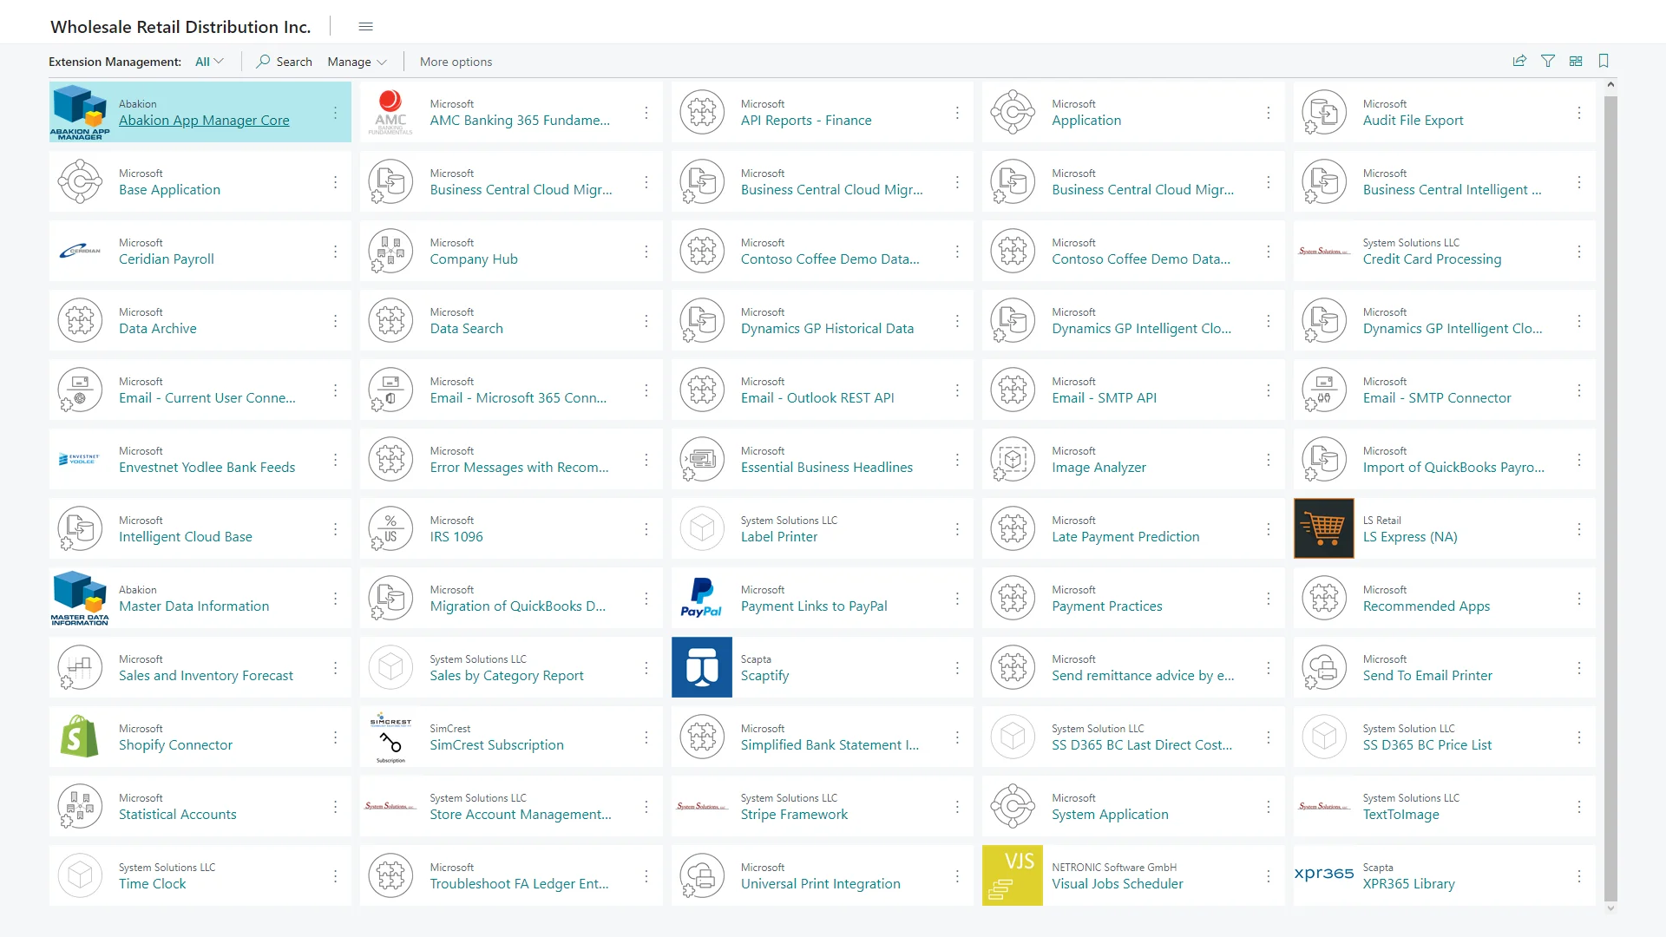Expand the All view filter dropdown

pos(209,62)
